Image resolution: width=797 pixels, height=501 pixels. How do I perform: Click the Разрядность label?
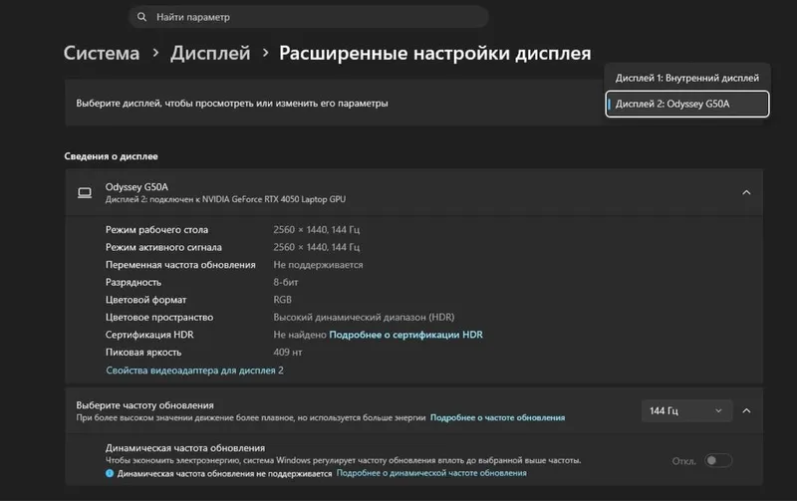click(x=133, y=282)
